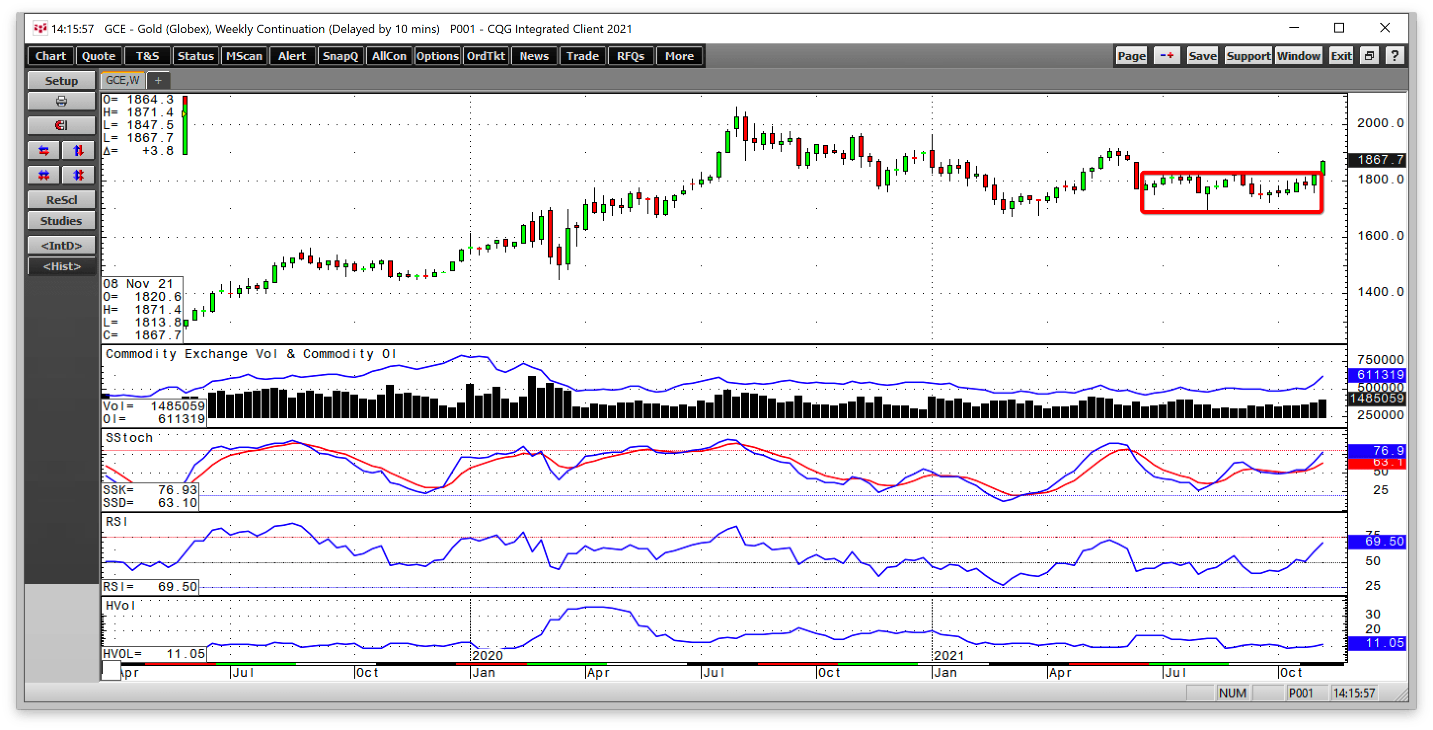Click the 08 Nov 21 date readout

pyautogui.click(x=138, y=284)
